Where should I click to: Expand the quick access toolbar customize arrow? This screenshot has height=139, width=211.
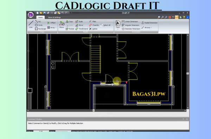click(71, 13)
